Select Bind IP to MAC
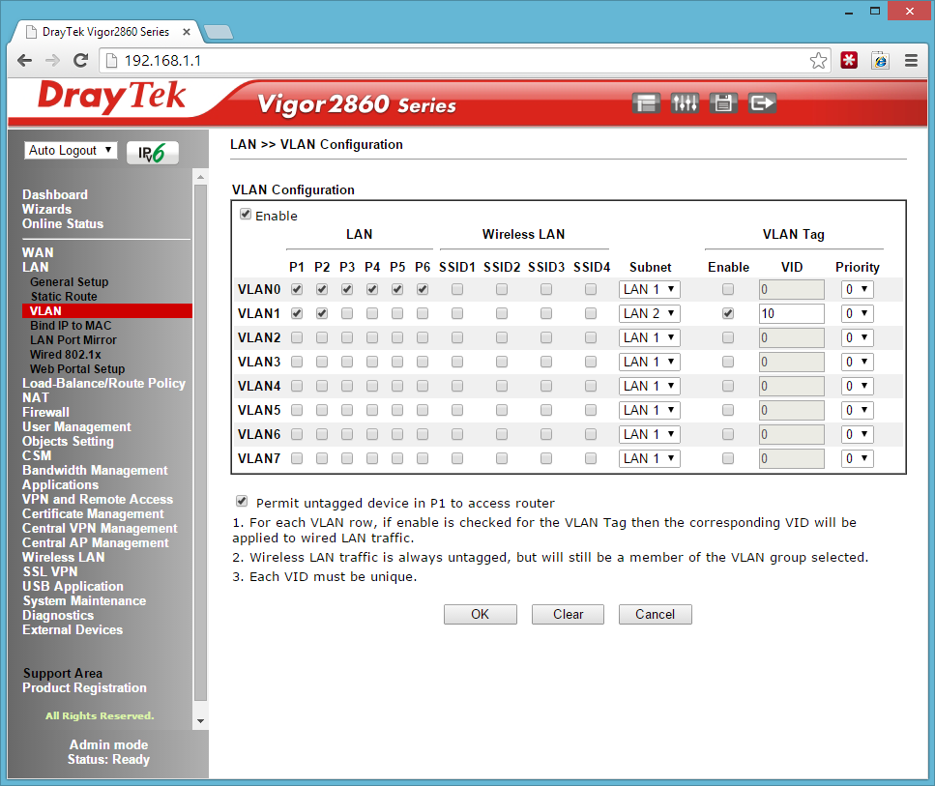Image resolution: width=935 pixels, height=786 pixels. (x=71, y=325)
